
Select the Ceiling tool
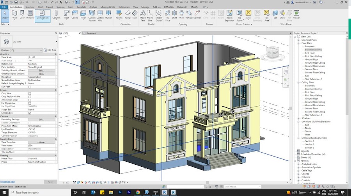click(x=75, y=15)
